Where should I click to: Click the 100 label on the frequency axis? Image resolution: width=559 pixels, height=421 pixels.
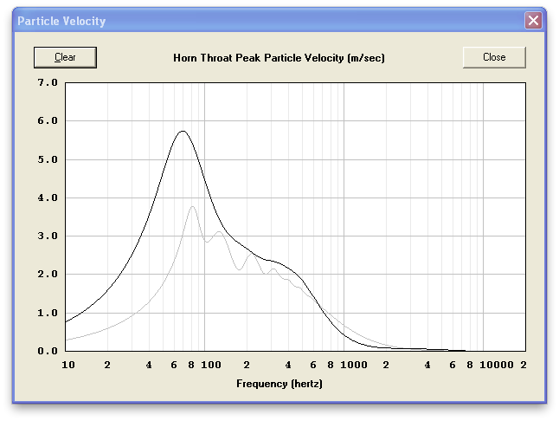pyautogui.click(x=211, y=365)
